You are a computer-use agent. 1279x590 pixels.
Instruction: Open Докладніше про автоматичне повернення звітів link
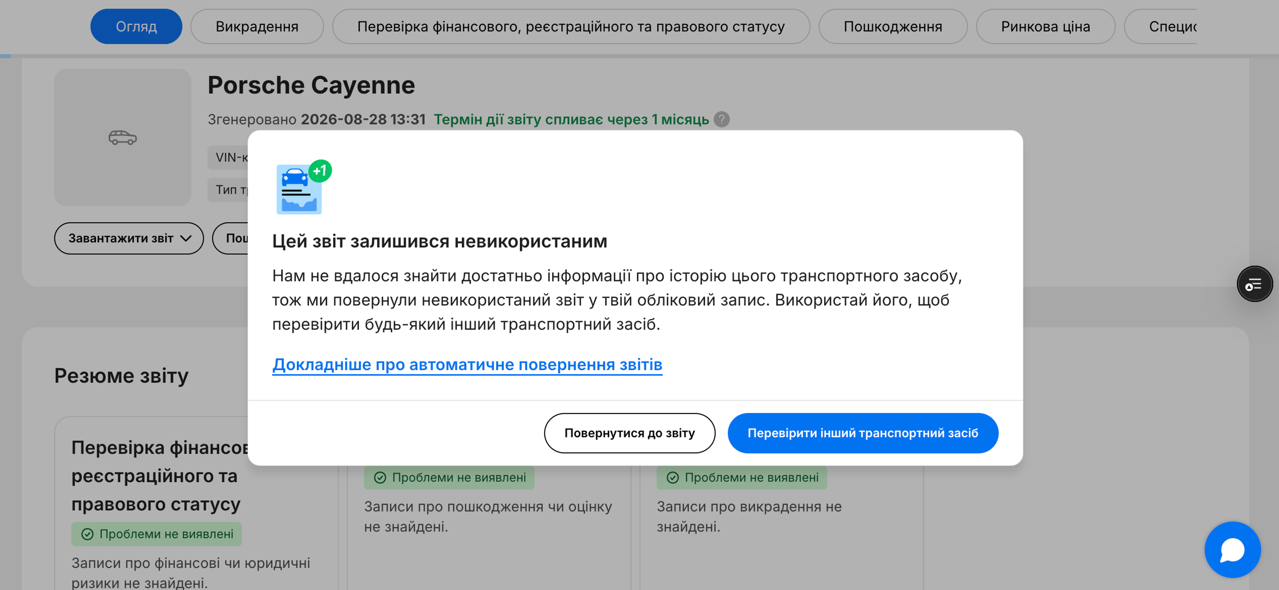tap(467, 364)
